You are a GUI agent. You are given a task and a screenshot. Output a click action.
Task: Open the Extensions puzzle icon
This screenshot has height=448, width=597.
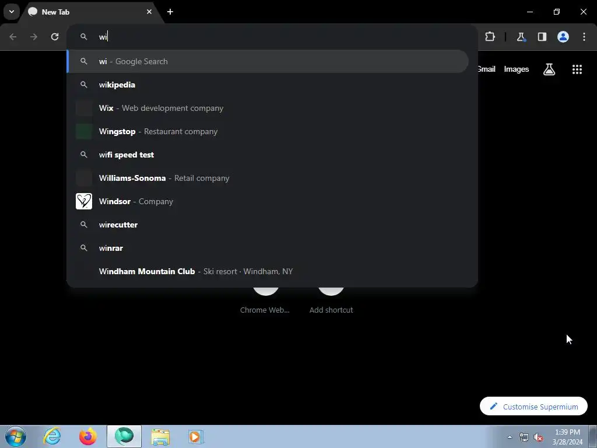coord(490,37)
